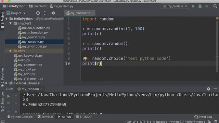
Task: Toggle the Structure side tool window
Action: [2, 102]
